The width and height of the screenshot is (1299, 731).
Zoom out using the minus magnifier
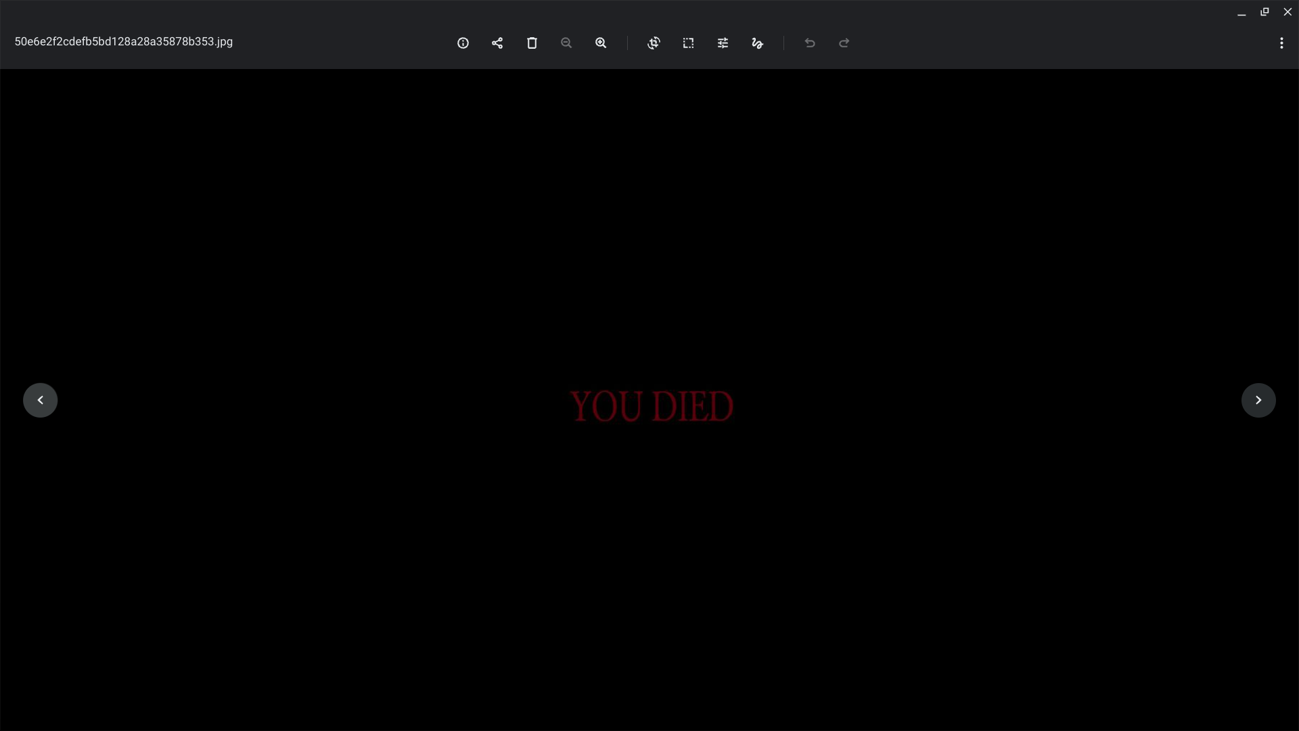[x=566, y=43]
